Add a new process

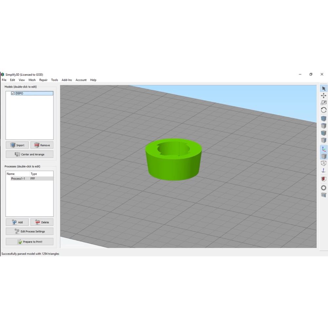coord(17,222)
